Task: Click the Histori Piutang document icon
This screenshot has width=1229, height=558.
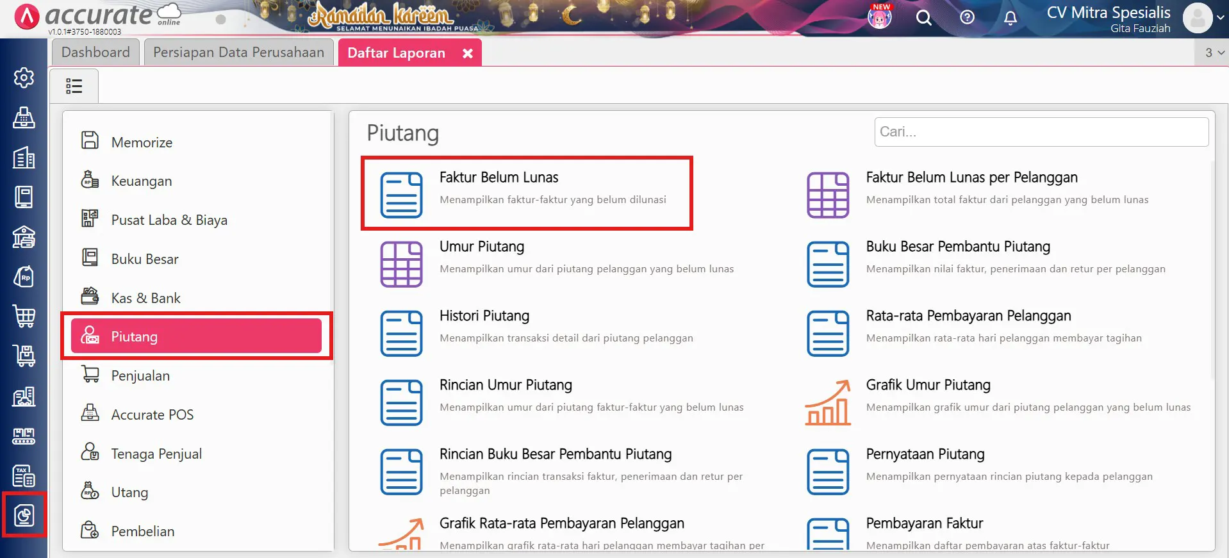Action: coord(401,333)
